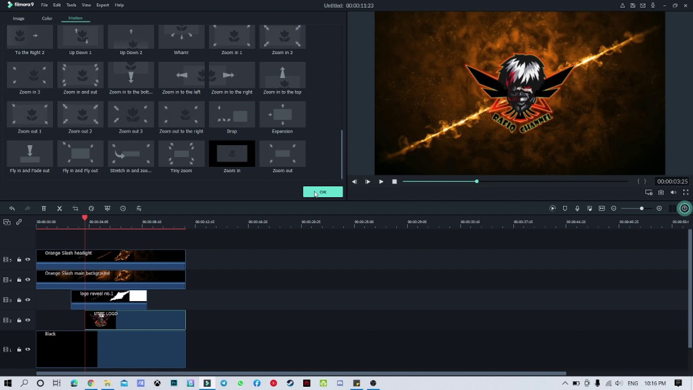Click the timeline zoom slider handle

(642, 209)
